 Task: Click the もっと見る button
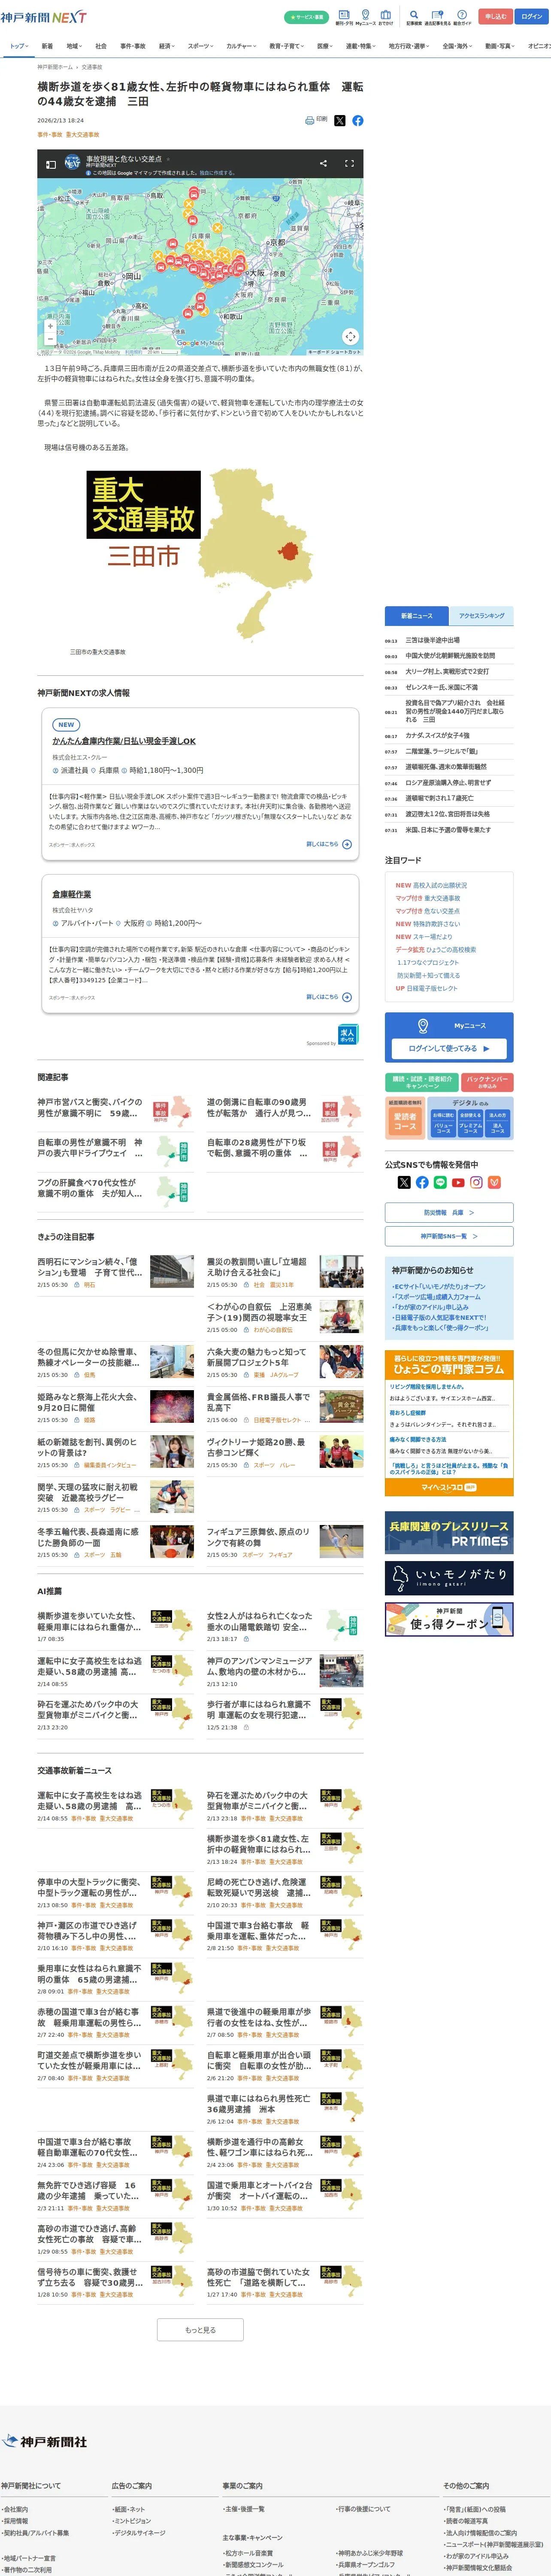(200, 2329)
